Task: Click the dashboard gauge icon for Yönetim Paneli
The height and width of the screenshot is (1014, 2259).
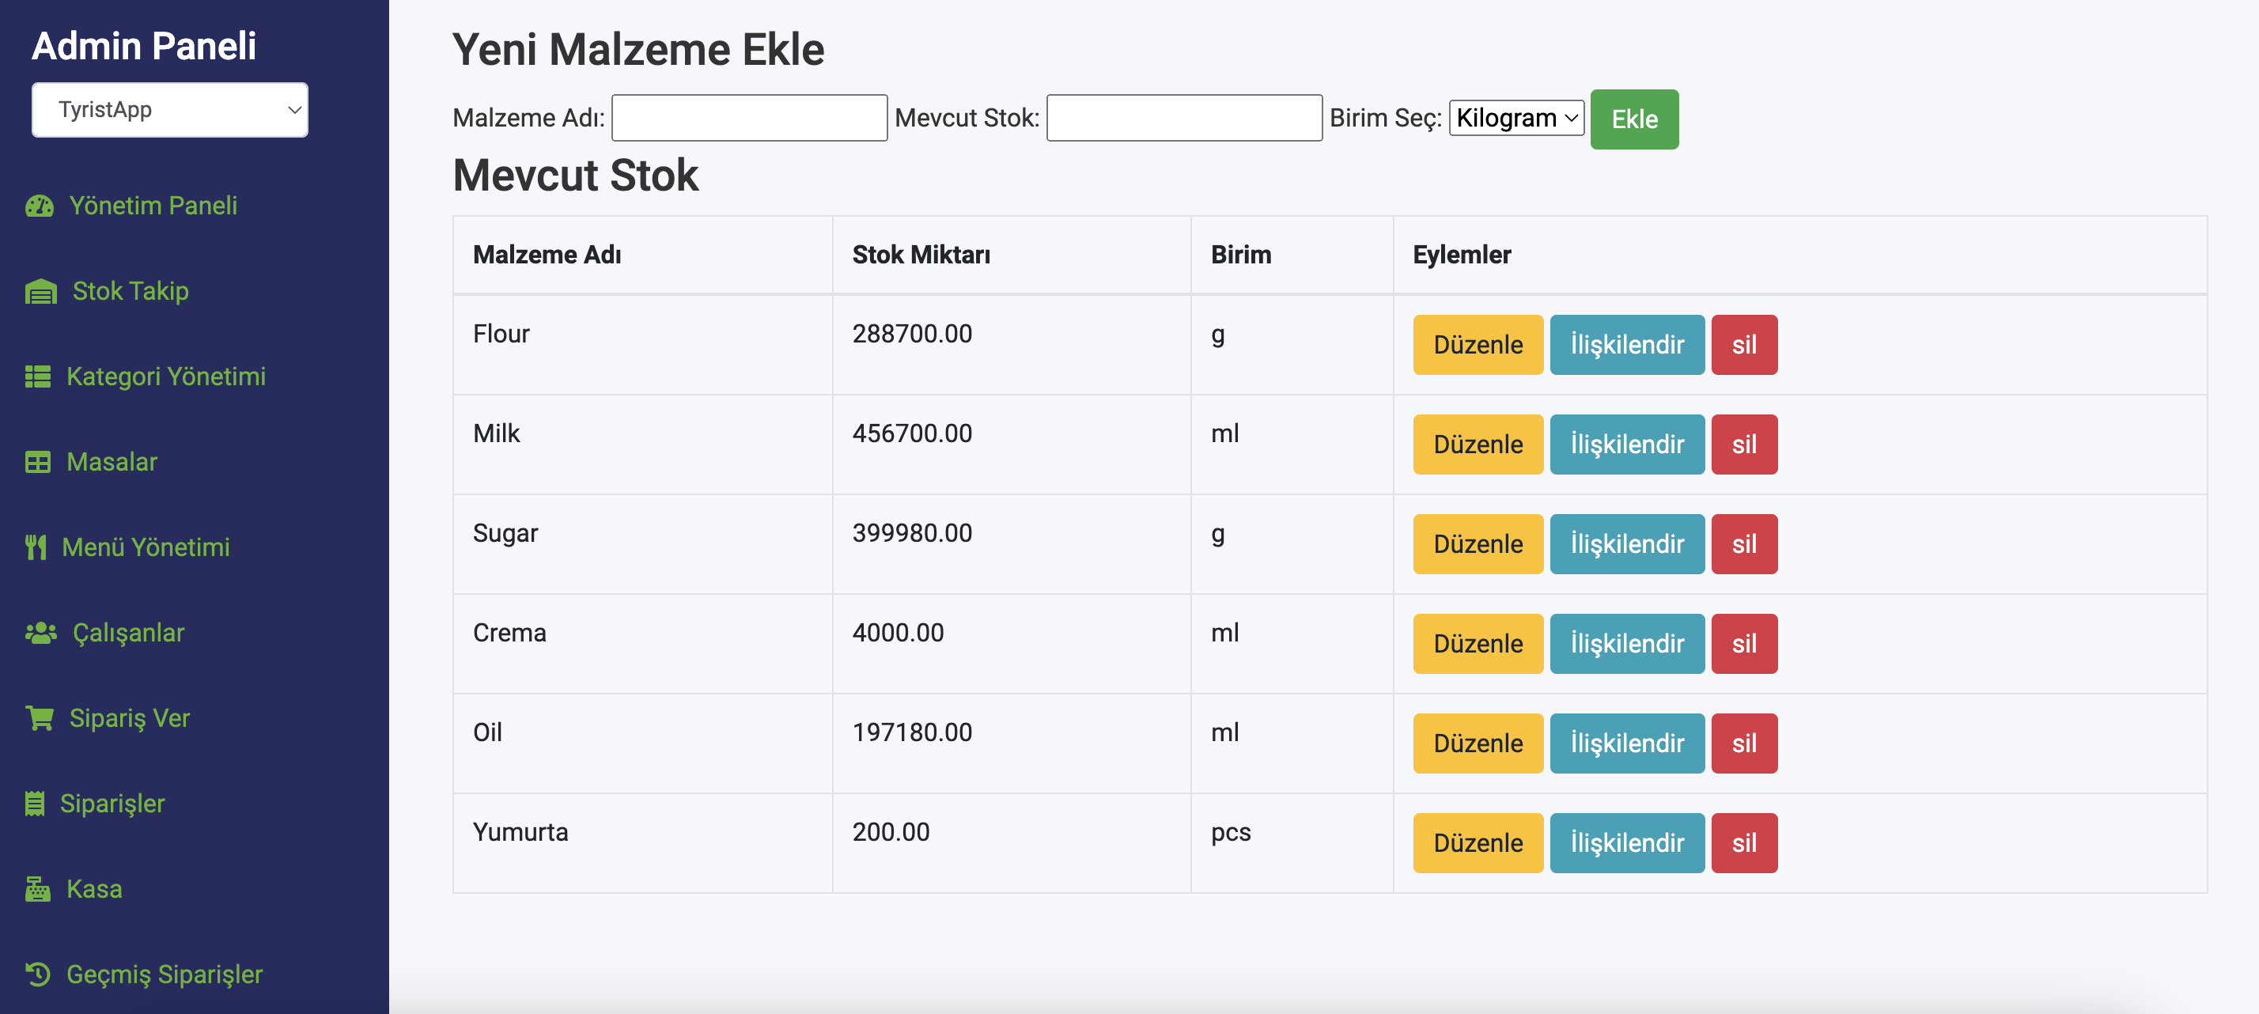Action: [40, 206]
